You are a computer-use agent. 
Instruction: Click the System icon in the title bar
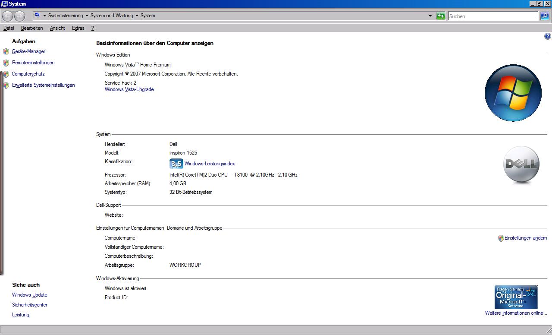(4, 3)
